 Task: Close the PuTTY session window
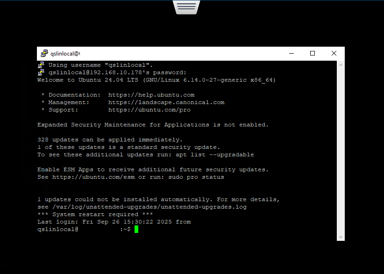point(334,54)
